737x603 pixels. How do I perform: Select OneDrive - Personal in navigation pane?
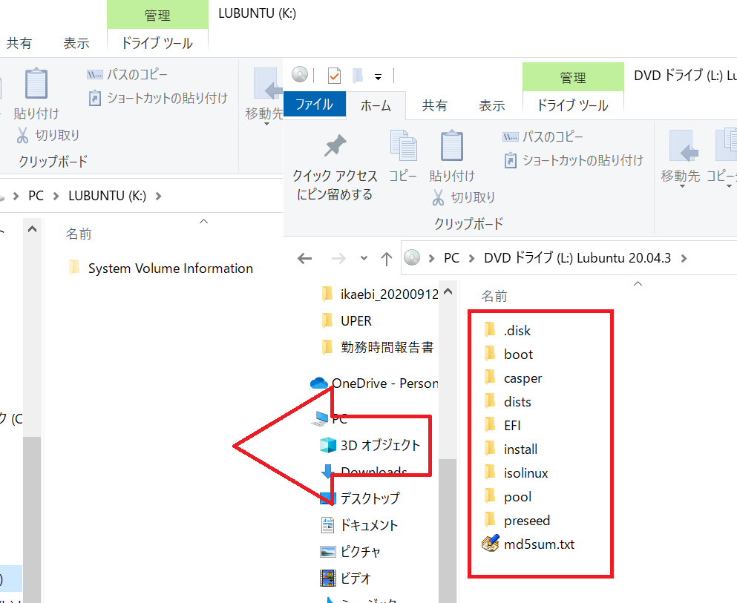(x=374, y=383)
